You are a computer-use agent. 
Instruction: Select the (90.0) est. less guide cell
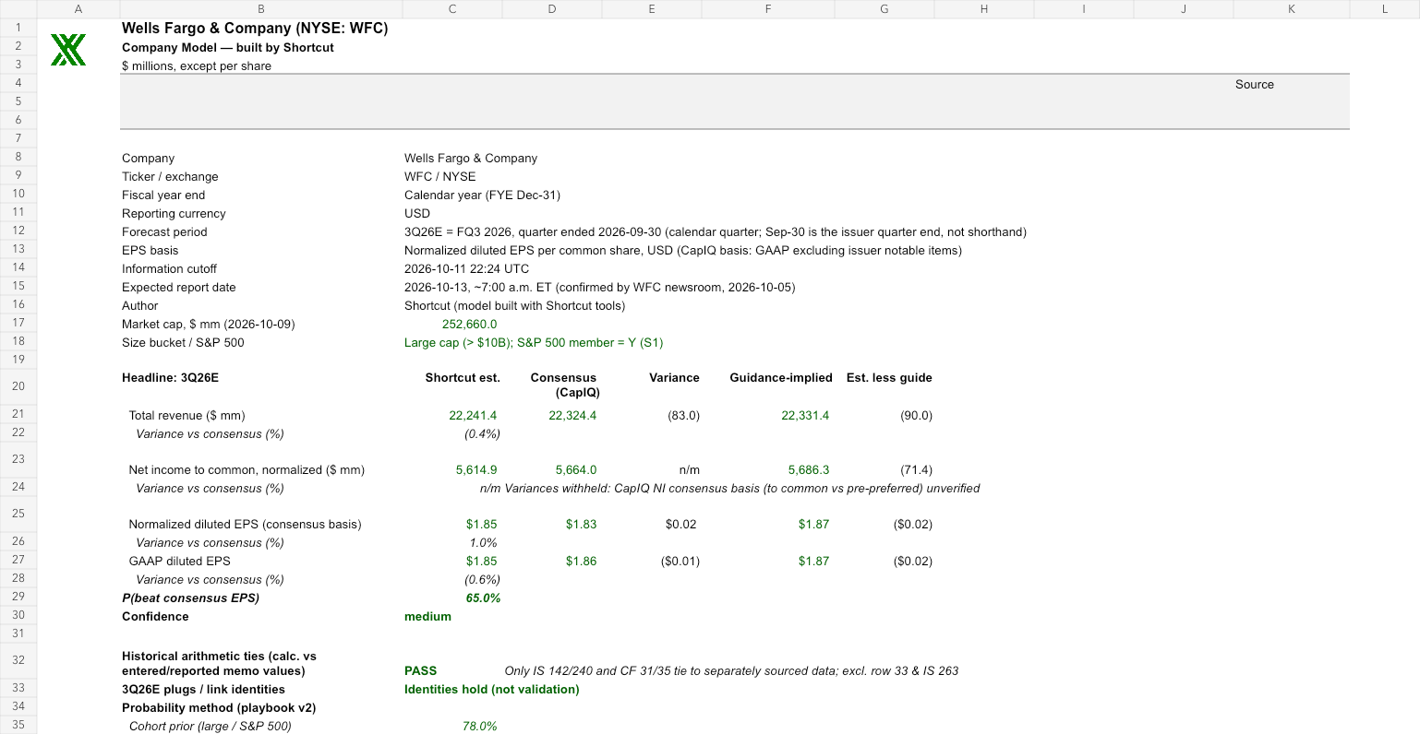(x=917, y=415)
